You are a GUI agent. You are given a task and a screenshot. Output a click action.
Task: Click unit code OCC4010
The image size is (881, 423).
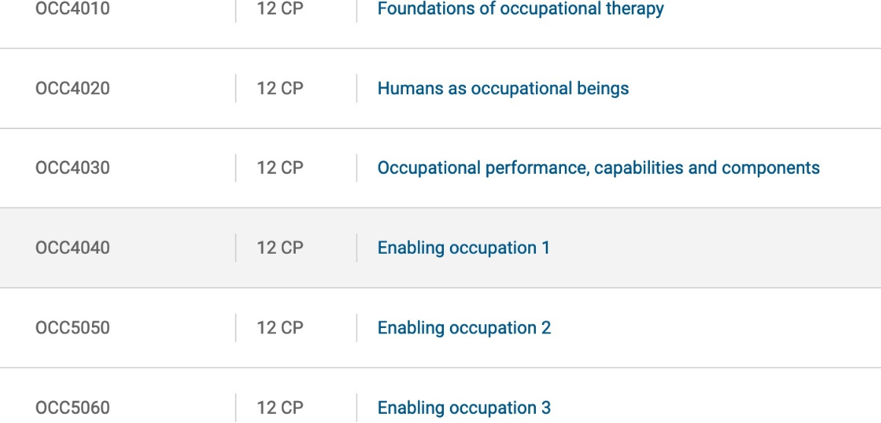[x=72, y=9]
